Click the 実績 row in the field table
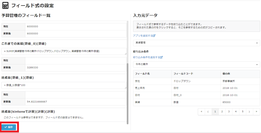Screen dimensions: 261x133 [x=197, y=102]
